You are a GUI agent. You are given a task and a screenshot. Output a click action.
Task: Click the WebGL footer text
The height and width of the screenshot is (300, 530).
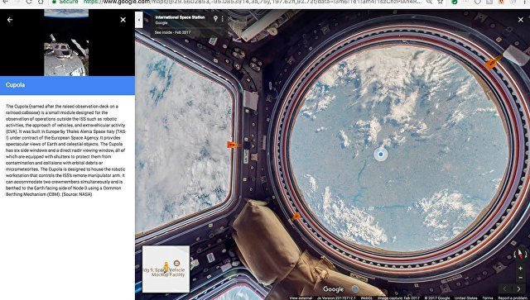(366, 298)
